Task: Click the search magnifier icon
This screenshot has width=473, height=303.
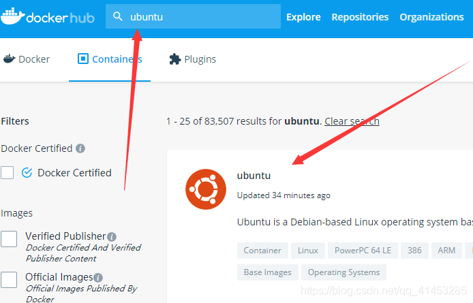Action: 118,16
